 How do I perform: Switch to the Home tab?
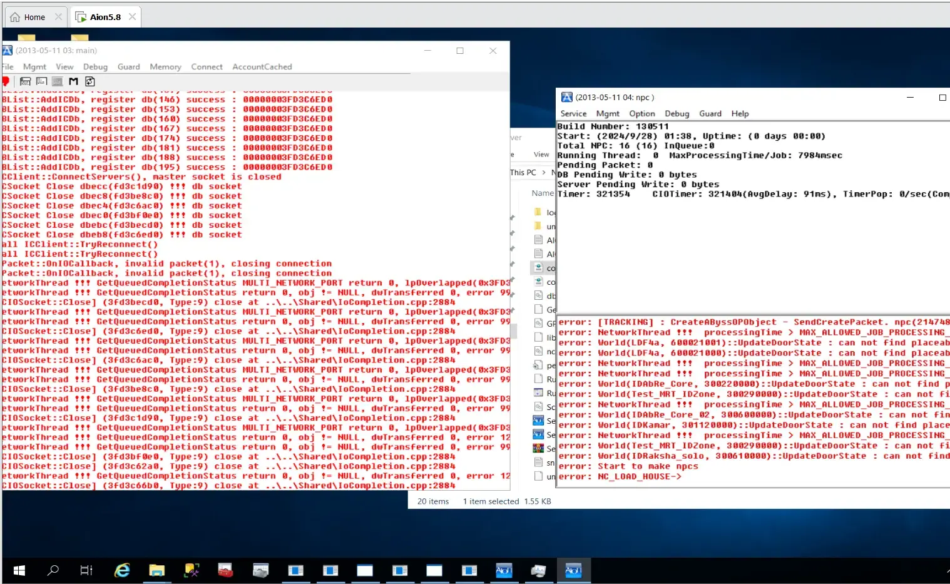point(34,18)
